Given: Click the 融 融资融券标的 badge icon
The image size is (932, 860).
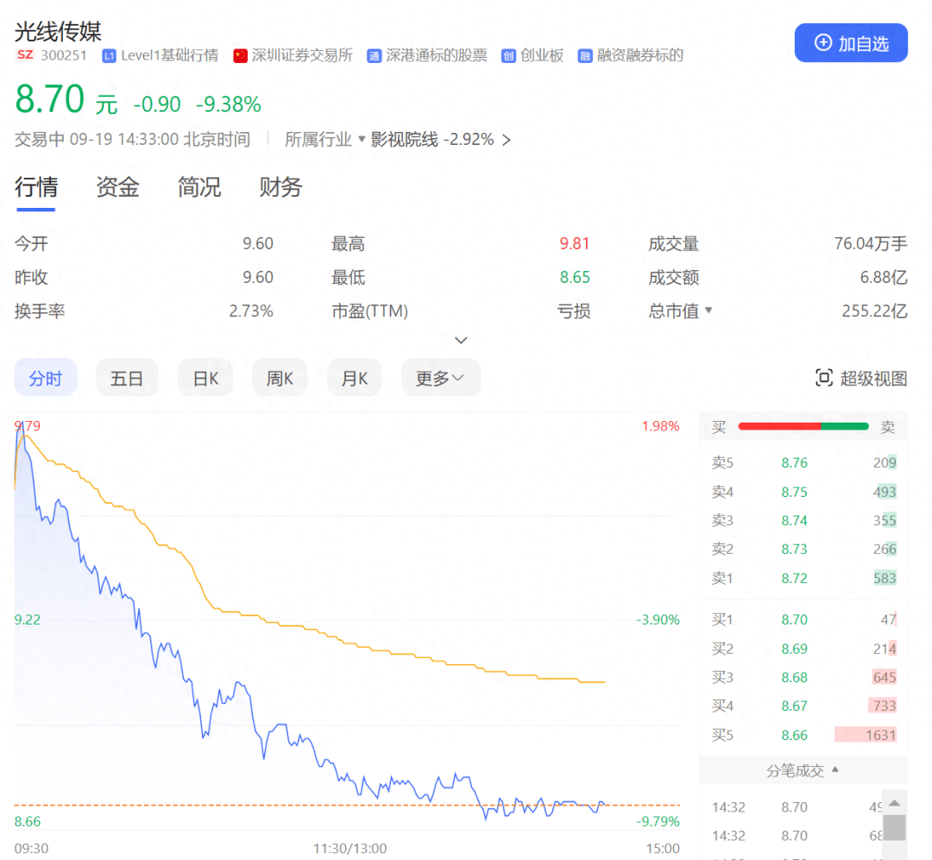Looking at the screenshot, I should click(585, 56).
